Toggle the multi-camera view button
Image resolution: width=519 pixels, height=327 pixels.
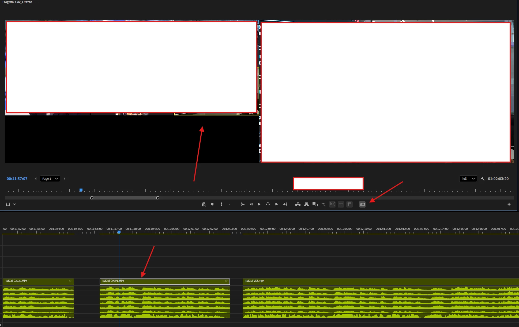point(362,204)
